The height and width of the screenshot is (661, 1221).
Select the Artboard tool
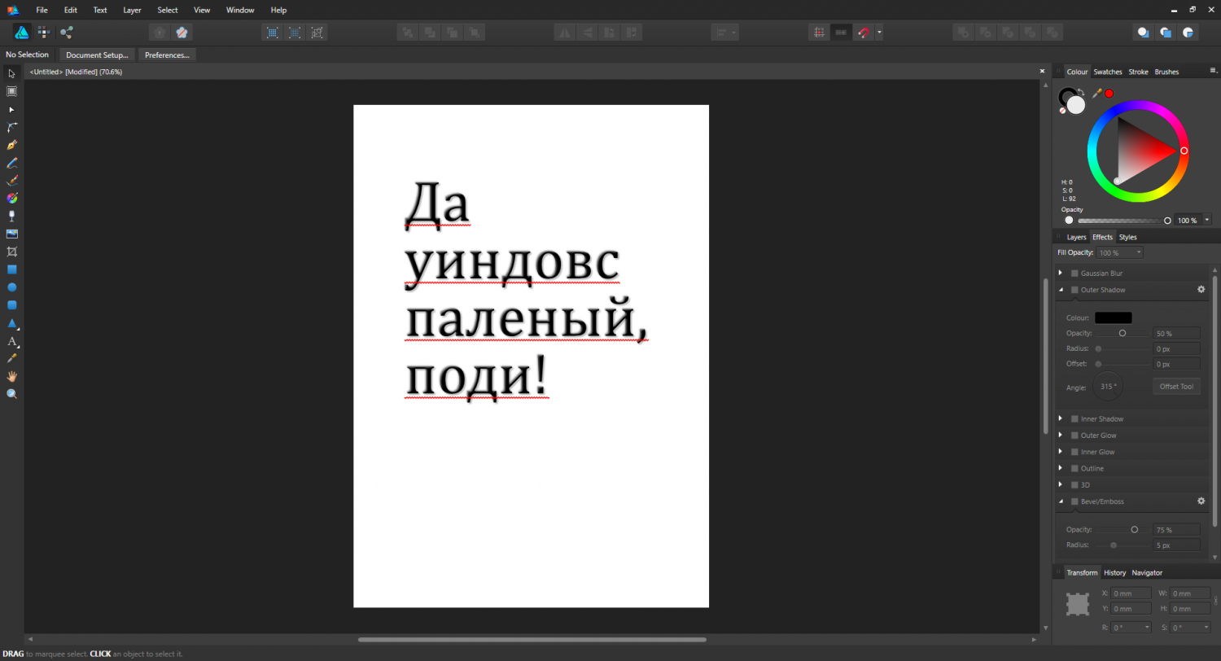(11, 91)
